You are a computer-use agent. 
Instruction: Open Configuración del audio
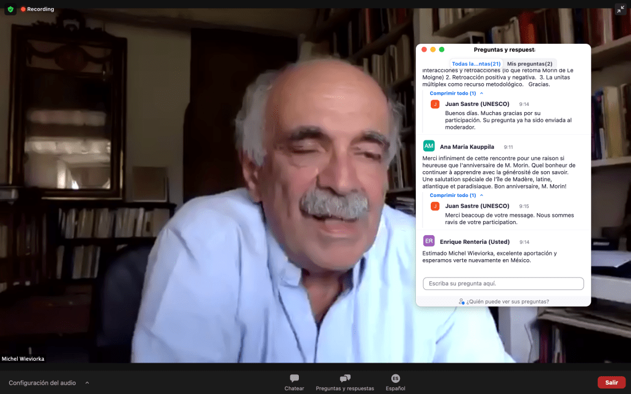pos(42,382)
